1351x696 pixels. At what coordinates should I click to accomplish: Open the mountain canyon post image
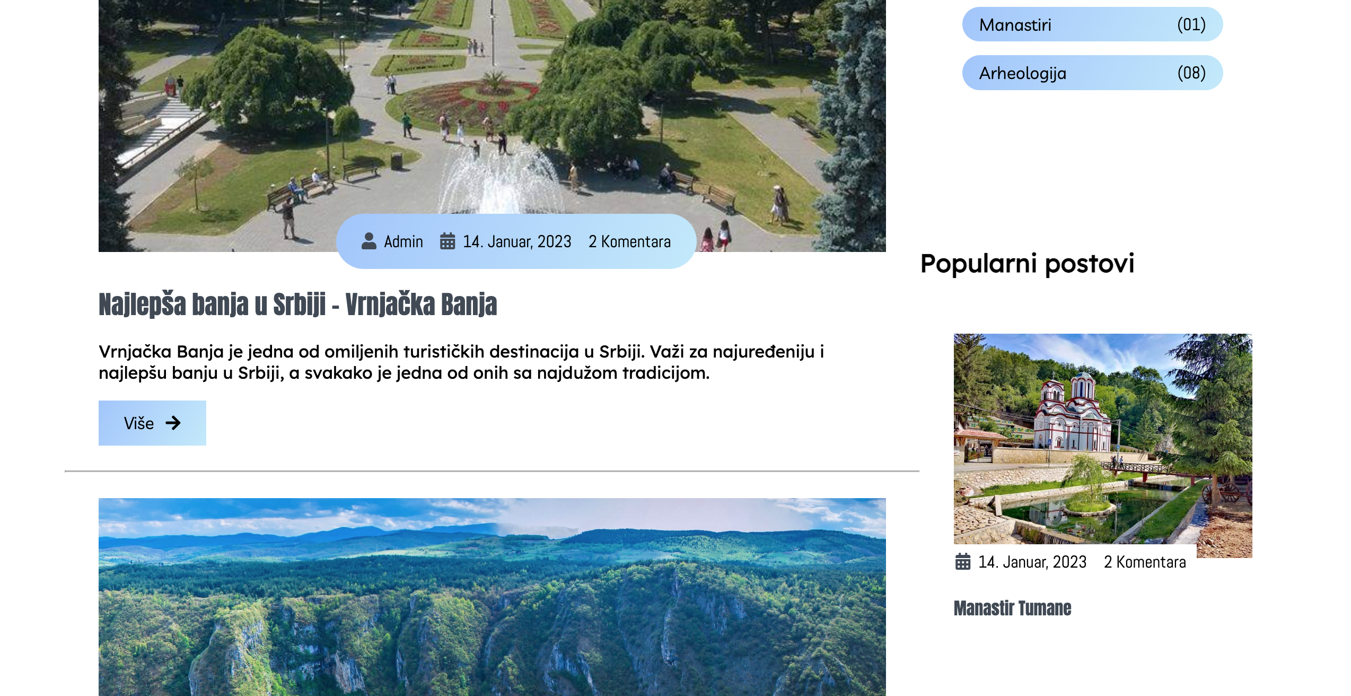[x=492, y=597]
